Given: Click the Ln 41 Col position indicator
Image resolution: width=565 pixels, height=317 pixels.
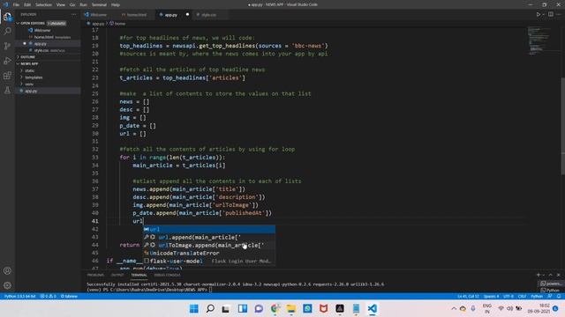Looking at the screenshot, I should coord(468,297).
